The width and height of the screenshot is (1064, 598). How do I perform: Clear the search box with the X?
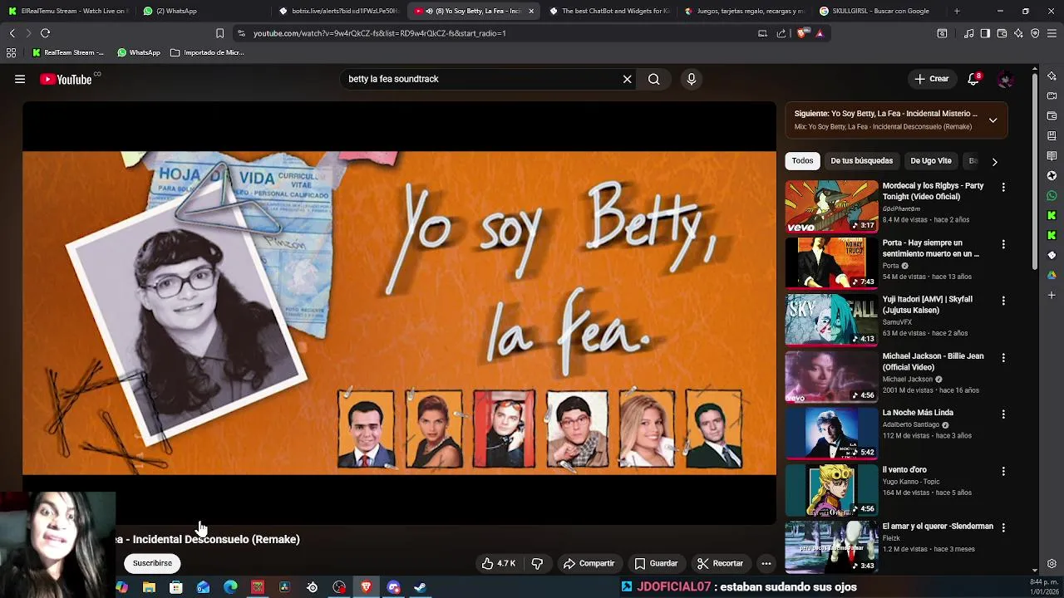(x=628, y=79)
